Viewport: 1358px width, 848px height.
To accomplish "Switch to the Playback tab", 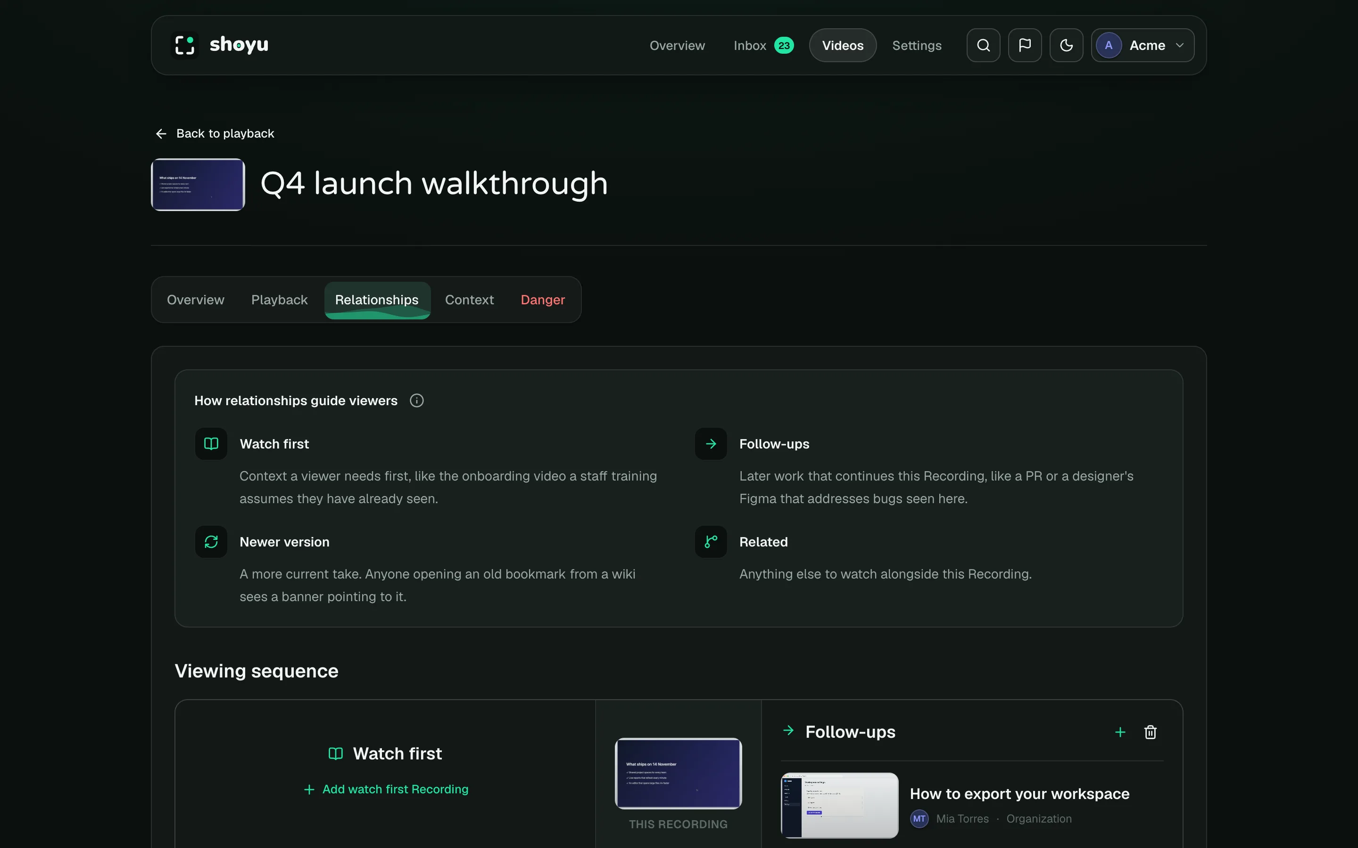I will pos(280,300).
